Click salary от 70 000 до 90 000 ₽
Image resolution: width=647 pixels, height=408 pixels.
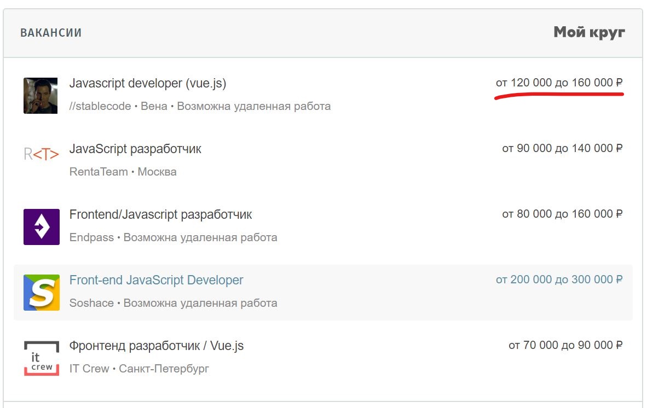pos(565,345)
